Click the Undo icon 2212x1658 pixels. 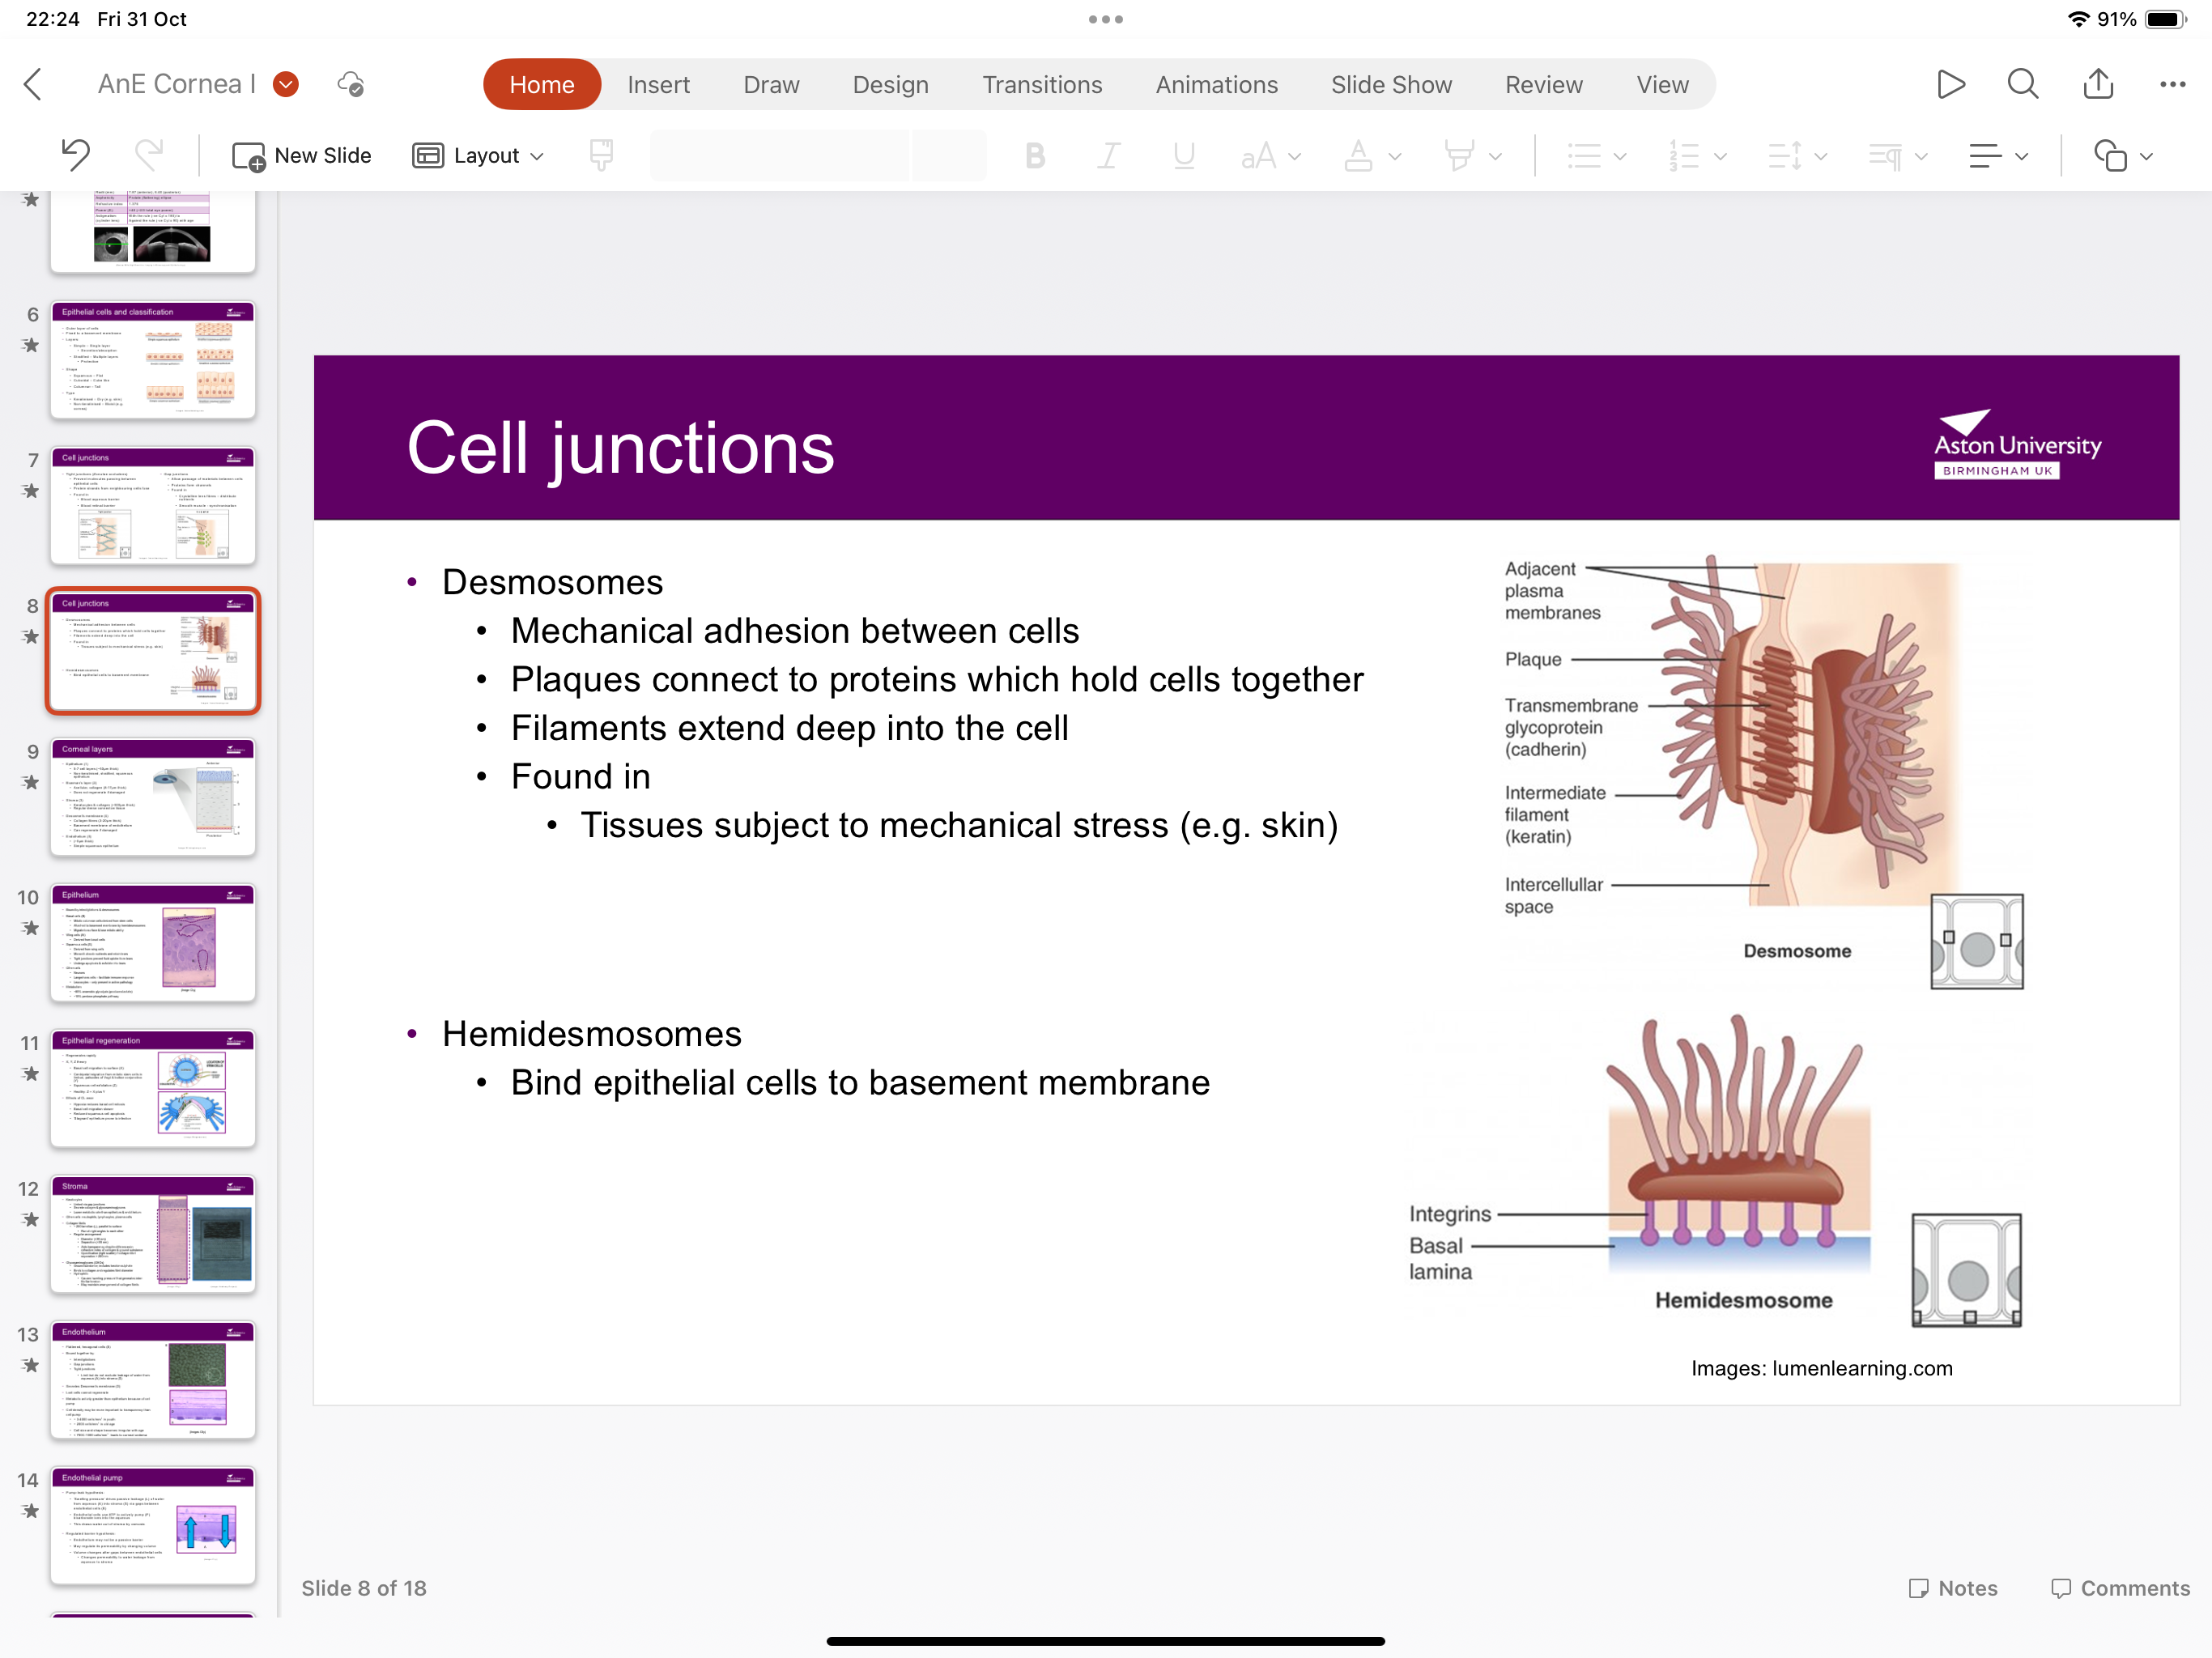pyautogui.click(x=75, y=155)
